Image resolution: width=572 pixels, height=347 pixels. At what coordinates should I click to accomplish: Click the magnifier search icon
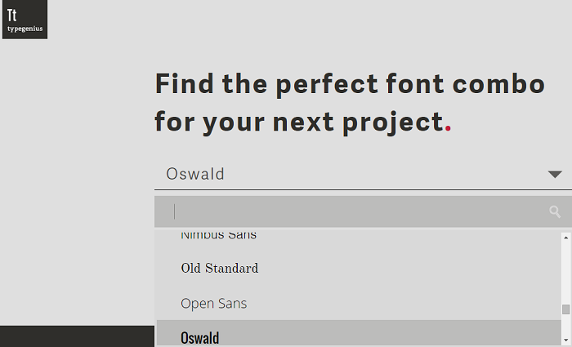click(x=555, y=211)
